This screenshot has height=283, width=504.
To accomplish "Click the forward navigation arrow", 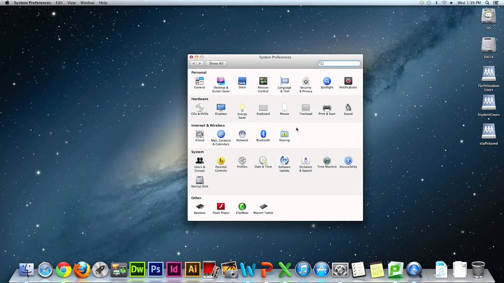I will 200,63.
